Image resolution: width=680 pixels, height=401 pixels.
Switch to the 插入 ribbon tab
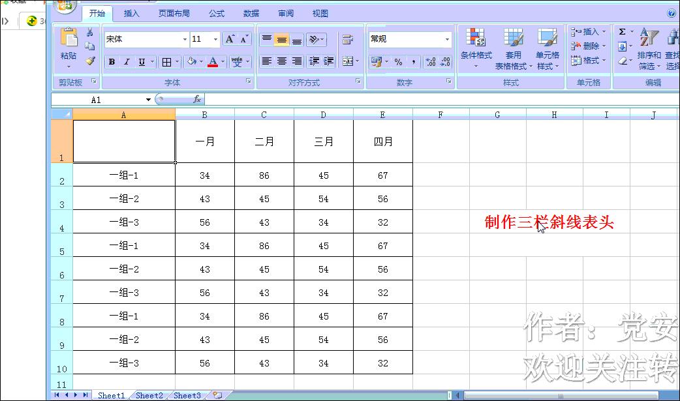131,13
